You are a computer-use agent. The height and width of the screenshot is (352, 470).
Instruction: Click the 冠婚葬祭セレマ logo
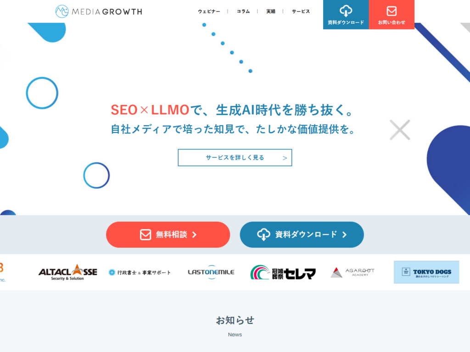coord(283,272)
